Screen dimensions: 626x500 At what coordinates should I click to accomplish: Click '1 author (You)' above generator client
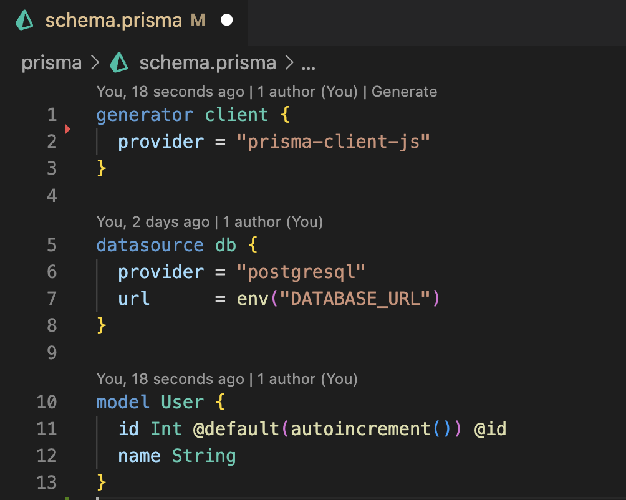[x=307, y=92]
